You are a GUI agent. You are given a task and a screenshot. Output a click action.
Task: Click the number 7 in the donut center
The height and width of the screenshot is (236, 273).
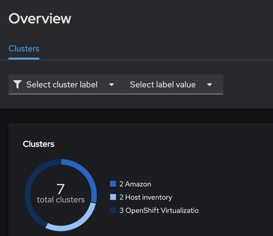click(x=61, y=189)
